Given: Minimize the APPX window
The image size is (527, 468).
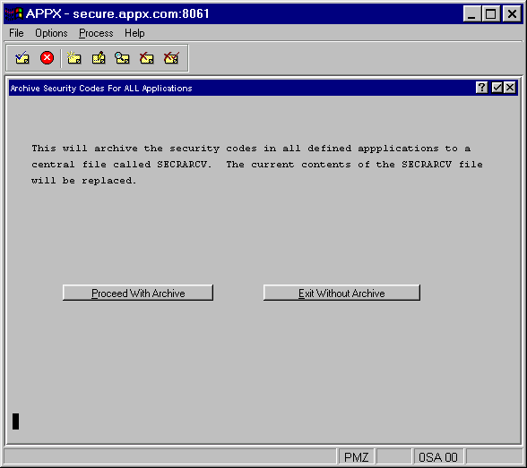Looking at the screenshot, I should pos(471,14).
